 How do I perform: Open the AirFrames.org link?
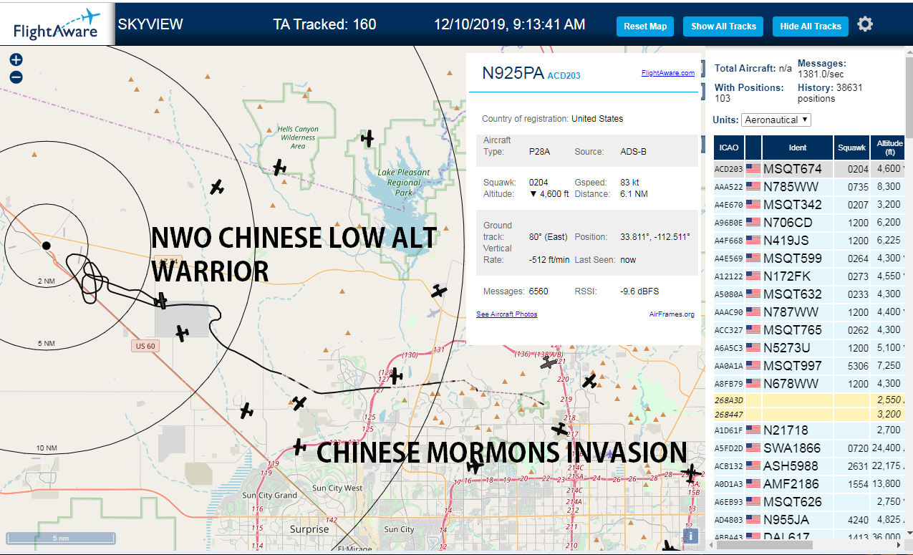coord(672,314)
